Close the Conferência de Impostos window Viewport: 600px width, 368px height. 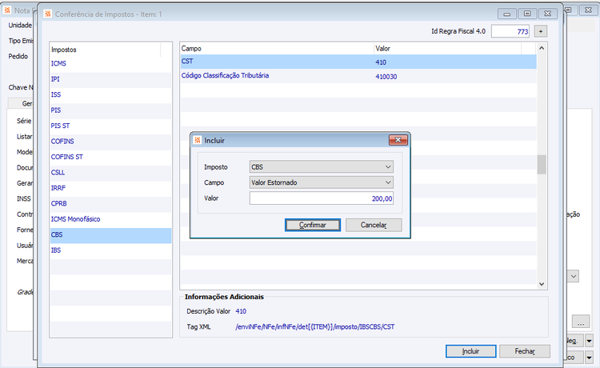click(x=547, y=14)
